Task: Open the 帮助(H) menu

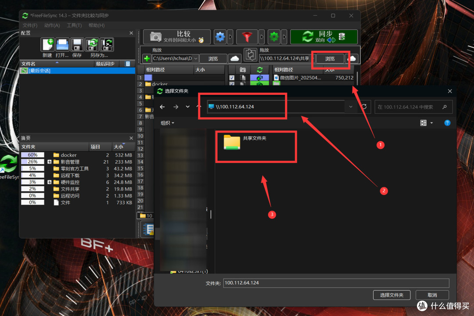Action: (x=97, y=25)
